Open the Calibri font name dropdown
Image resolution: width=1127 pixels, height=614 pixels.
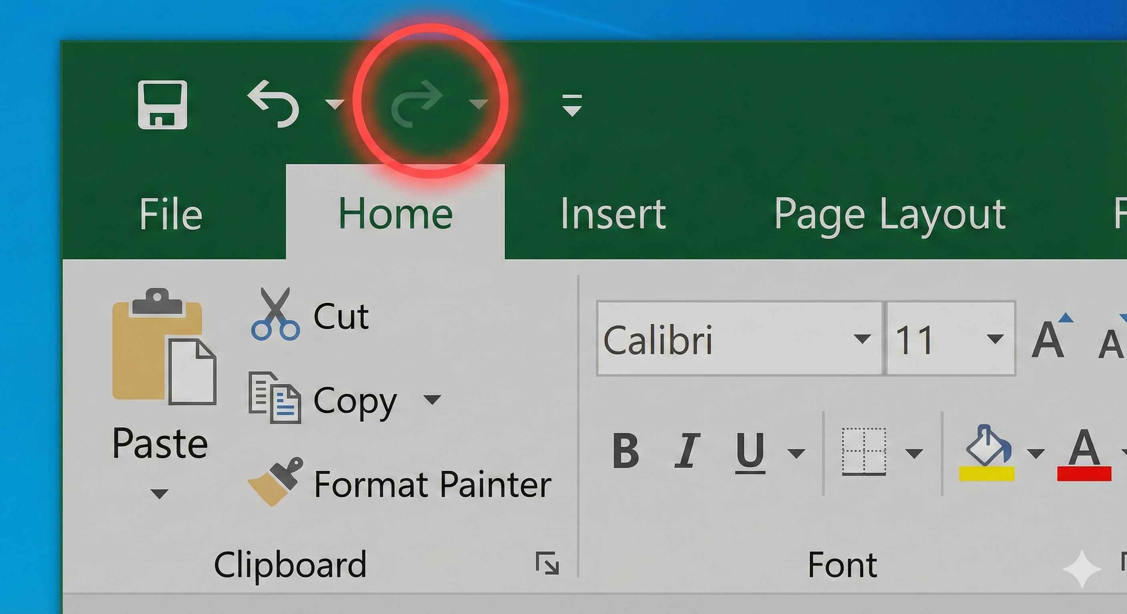tap(862, 339)
